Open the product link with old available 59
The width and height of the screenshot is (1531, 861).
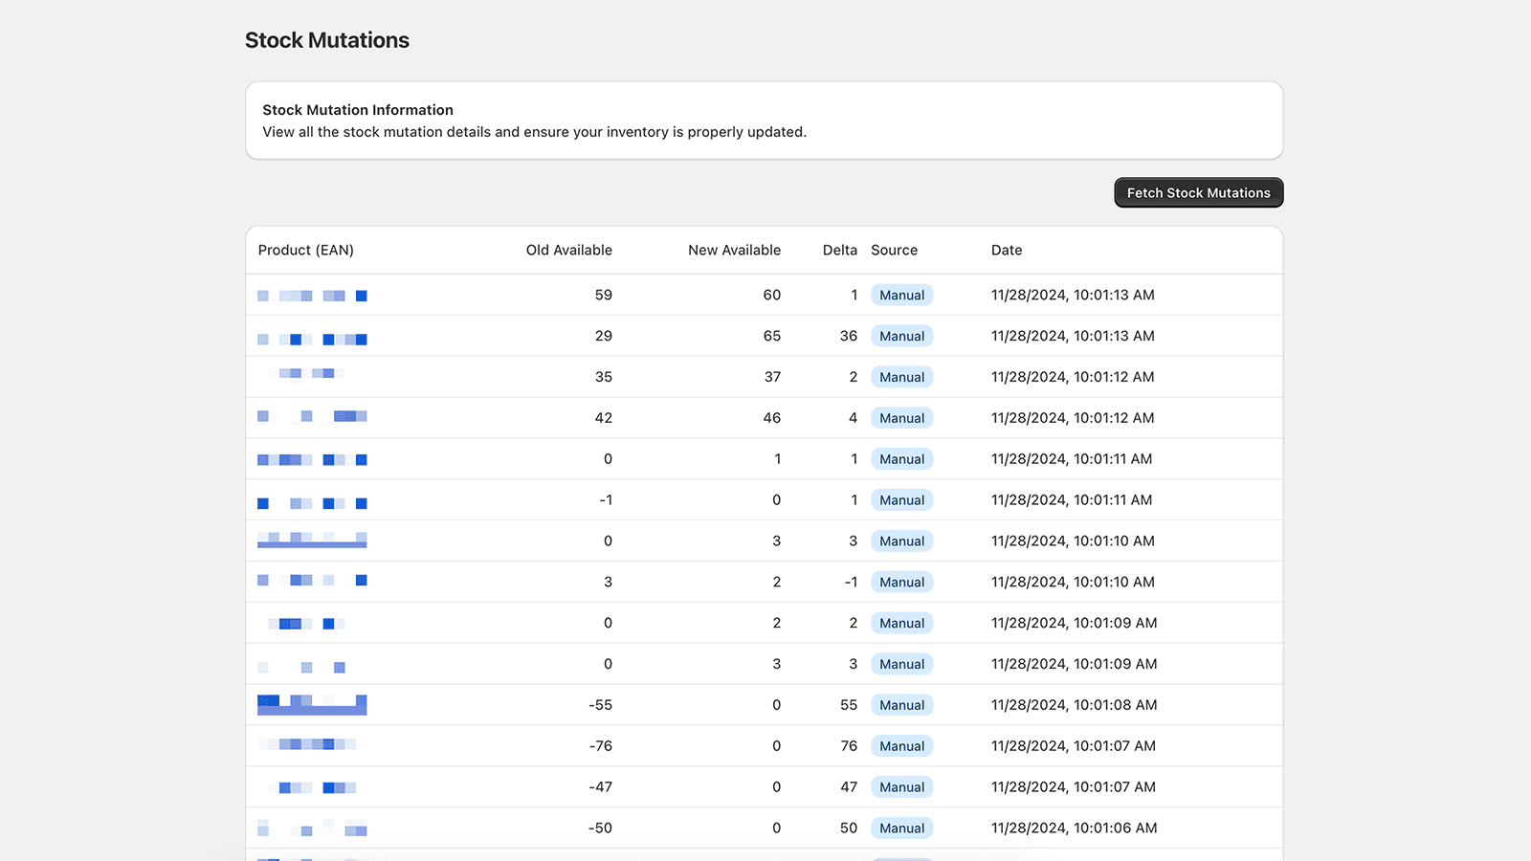(x=312, y=296)
